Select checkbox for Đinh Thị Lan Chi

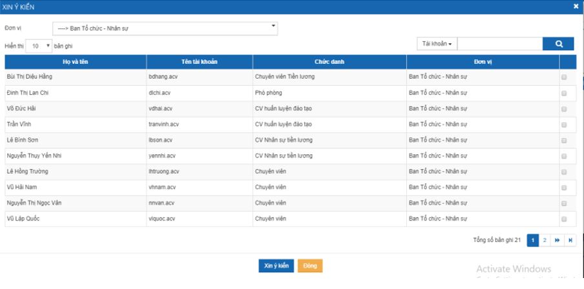coord(564,93)
